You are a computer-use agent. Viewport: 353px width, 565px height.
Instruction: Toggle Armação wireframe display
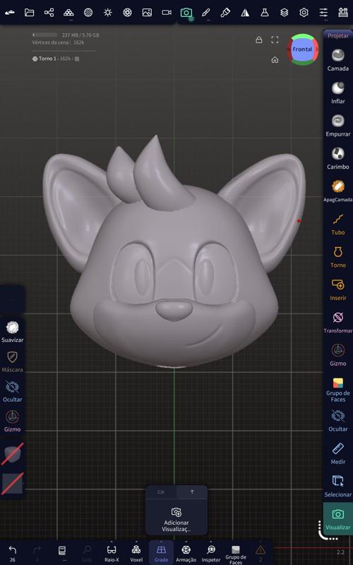(186, 553)
